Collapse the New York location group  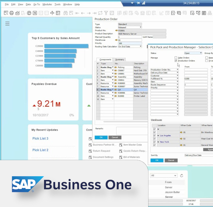coord(158,142)
